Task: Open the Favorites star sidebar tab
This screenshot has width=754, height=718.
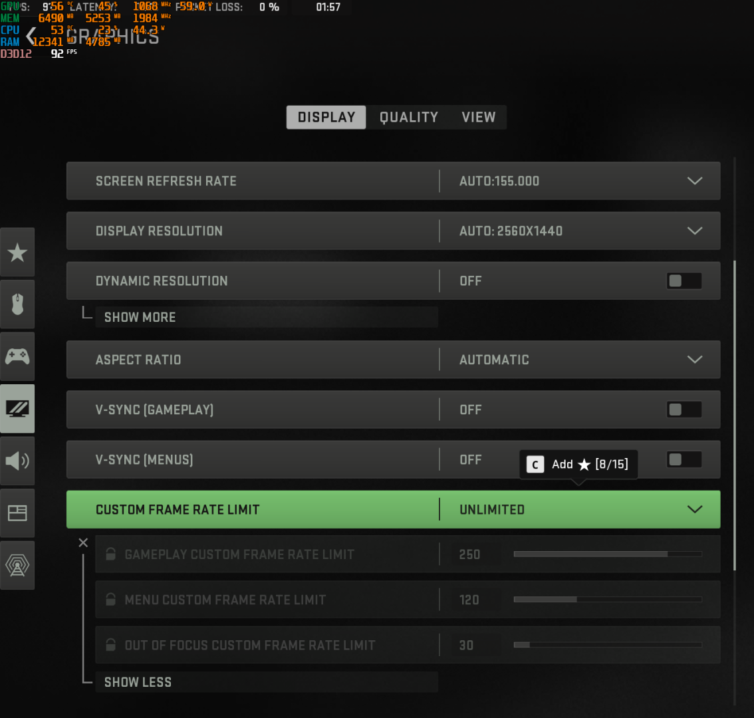Action: tap(17, 252)
